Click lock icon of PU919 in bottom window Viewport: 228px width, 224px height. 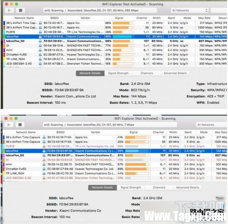tap(44, 147)
